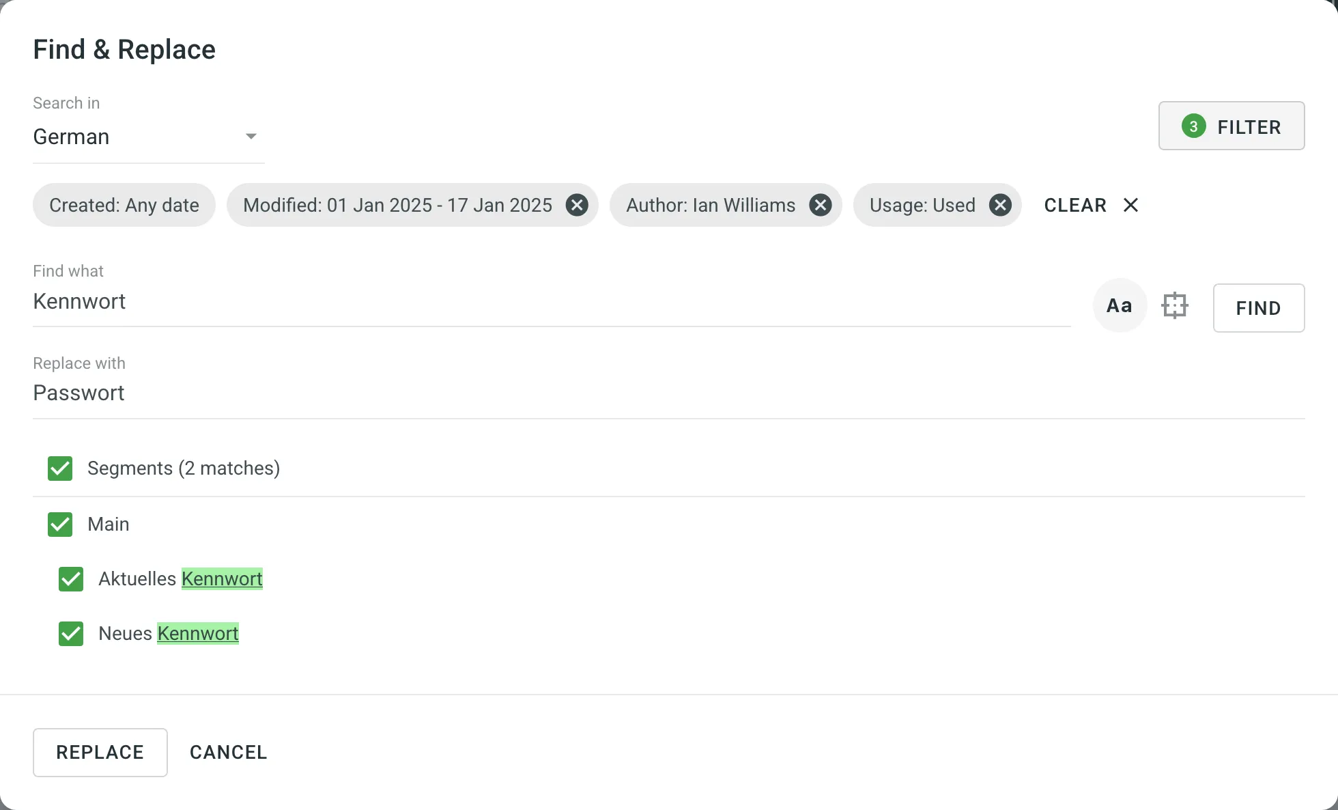Viewport: 1338px width, 810px height.
Task: Click the REPLACE button
Action: pyautogui.click(x=100, y=752)
